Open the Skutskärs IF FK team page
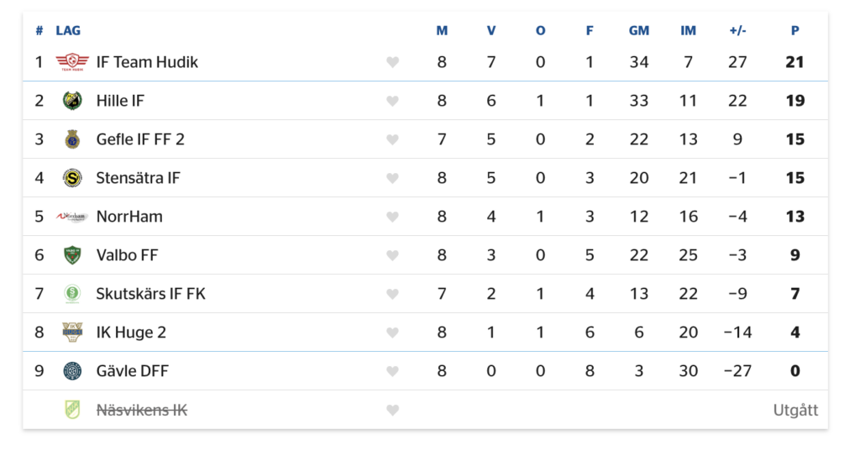Viewport: 860px width, 450px height. pyautogui.click(x=151, y=294)
